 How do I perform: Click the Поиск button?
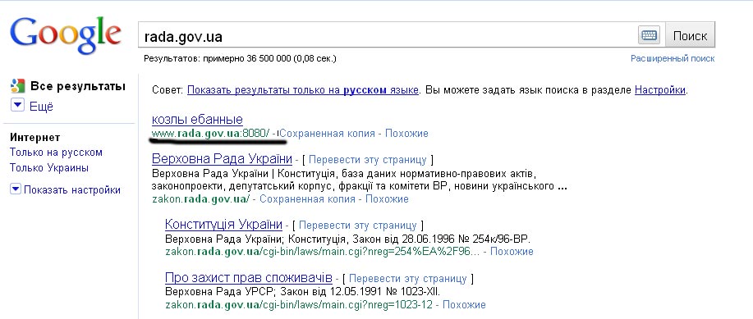(x=690, y=35)
